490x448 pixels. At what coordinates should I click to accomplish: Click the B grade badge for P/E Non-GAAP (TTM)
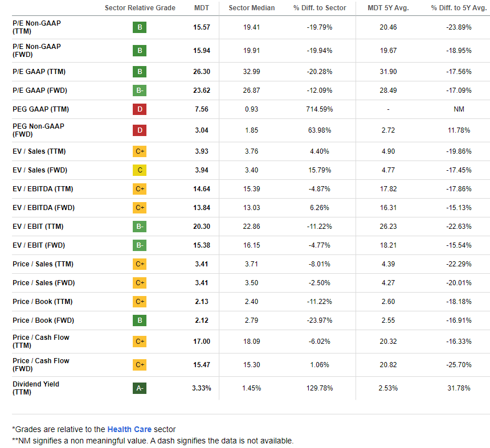tap(140, 27)
